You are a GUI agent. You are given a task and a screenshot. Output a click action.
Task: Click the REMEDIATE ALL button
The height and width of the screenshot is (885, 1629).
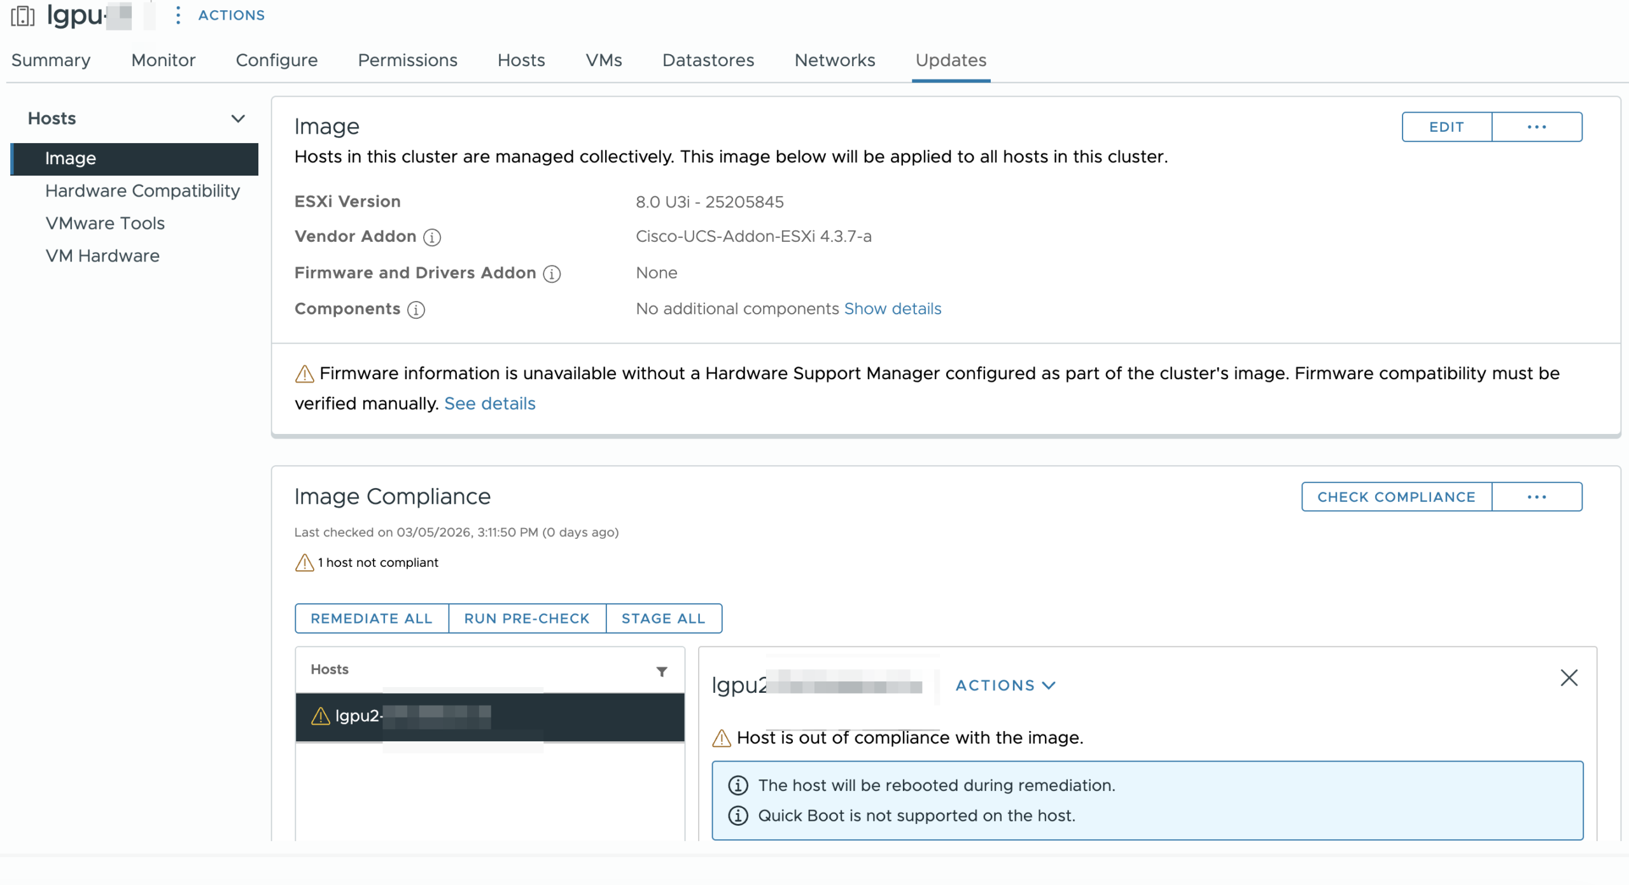tap(372, 618)
